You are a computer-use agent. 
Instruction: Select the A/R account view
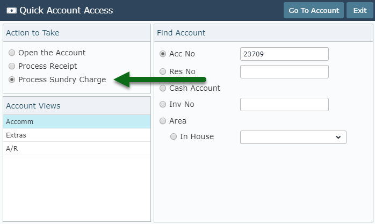(x=77, y=148)
